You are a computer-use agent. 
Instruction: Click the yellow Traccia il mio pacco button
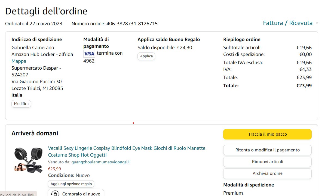[267, 134]
